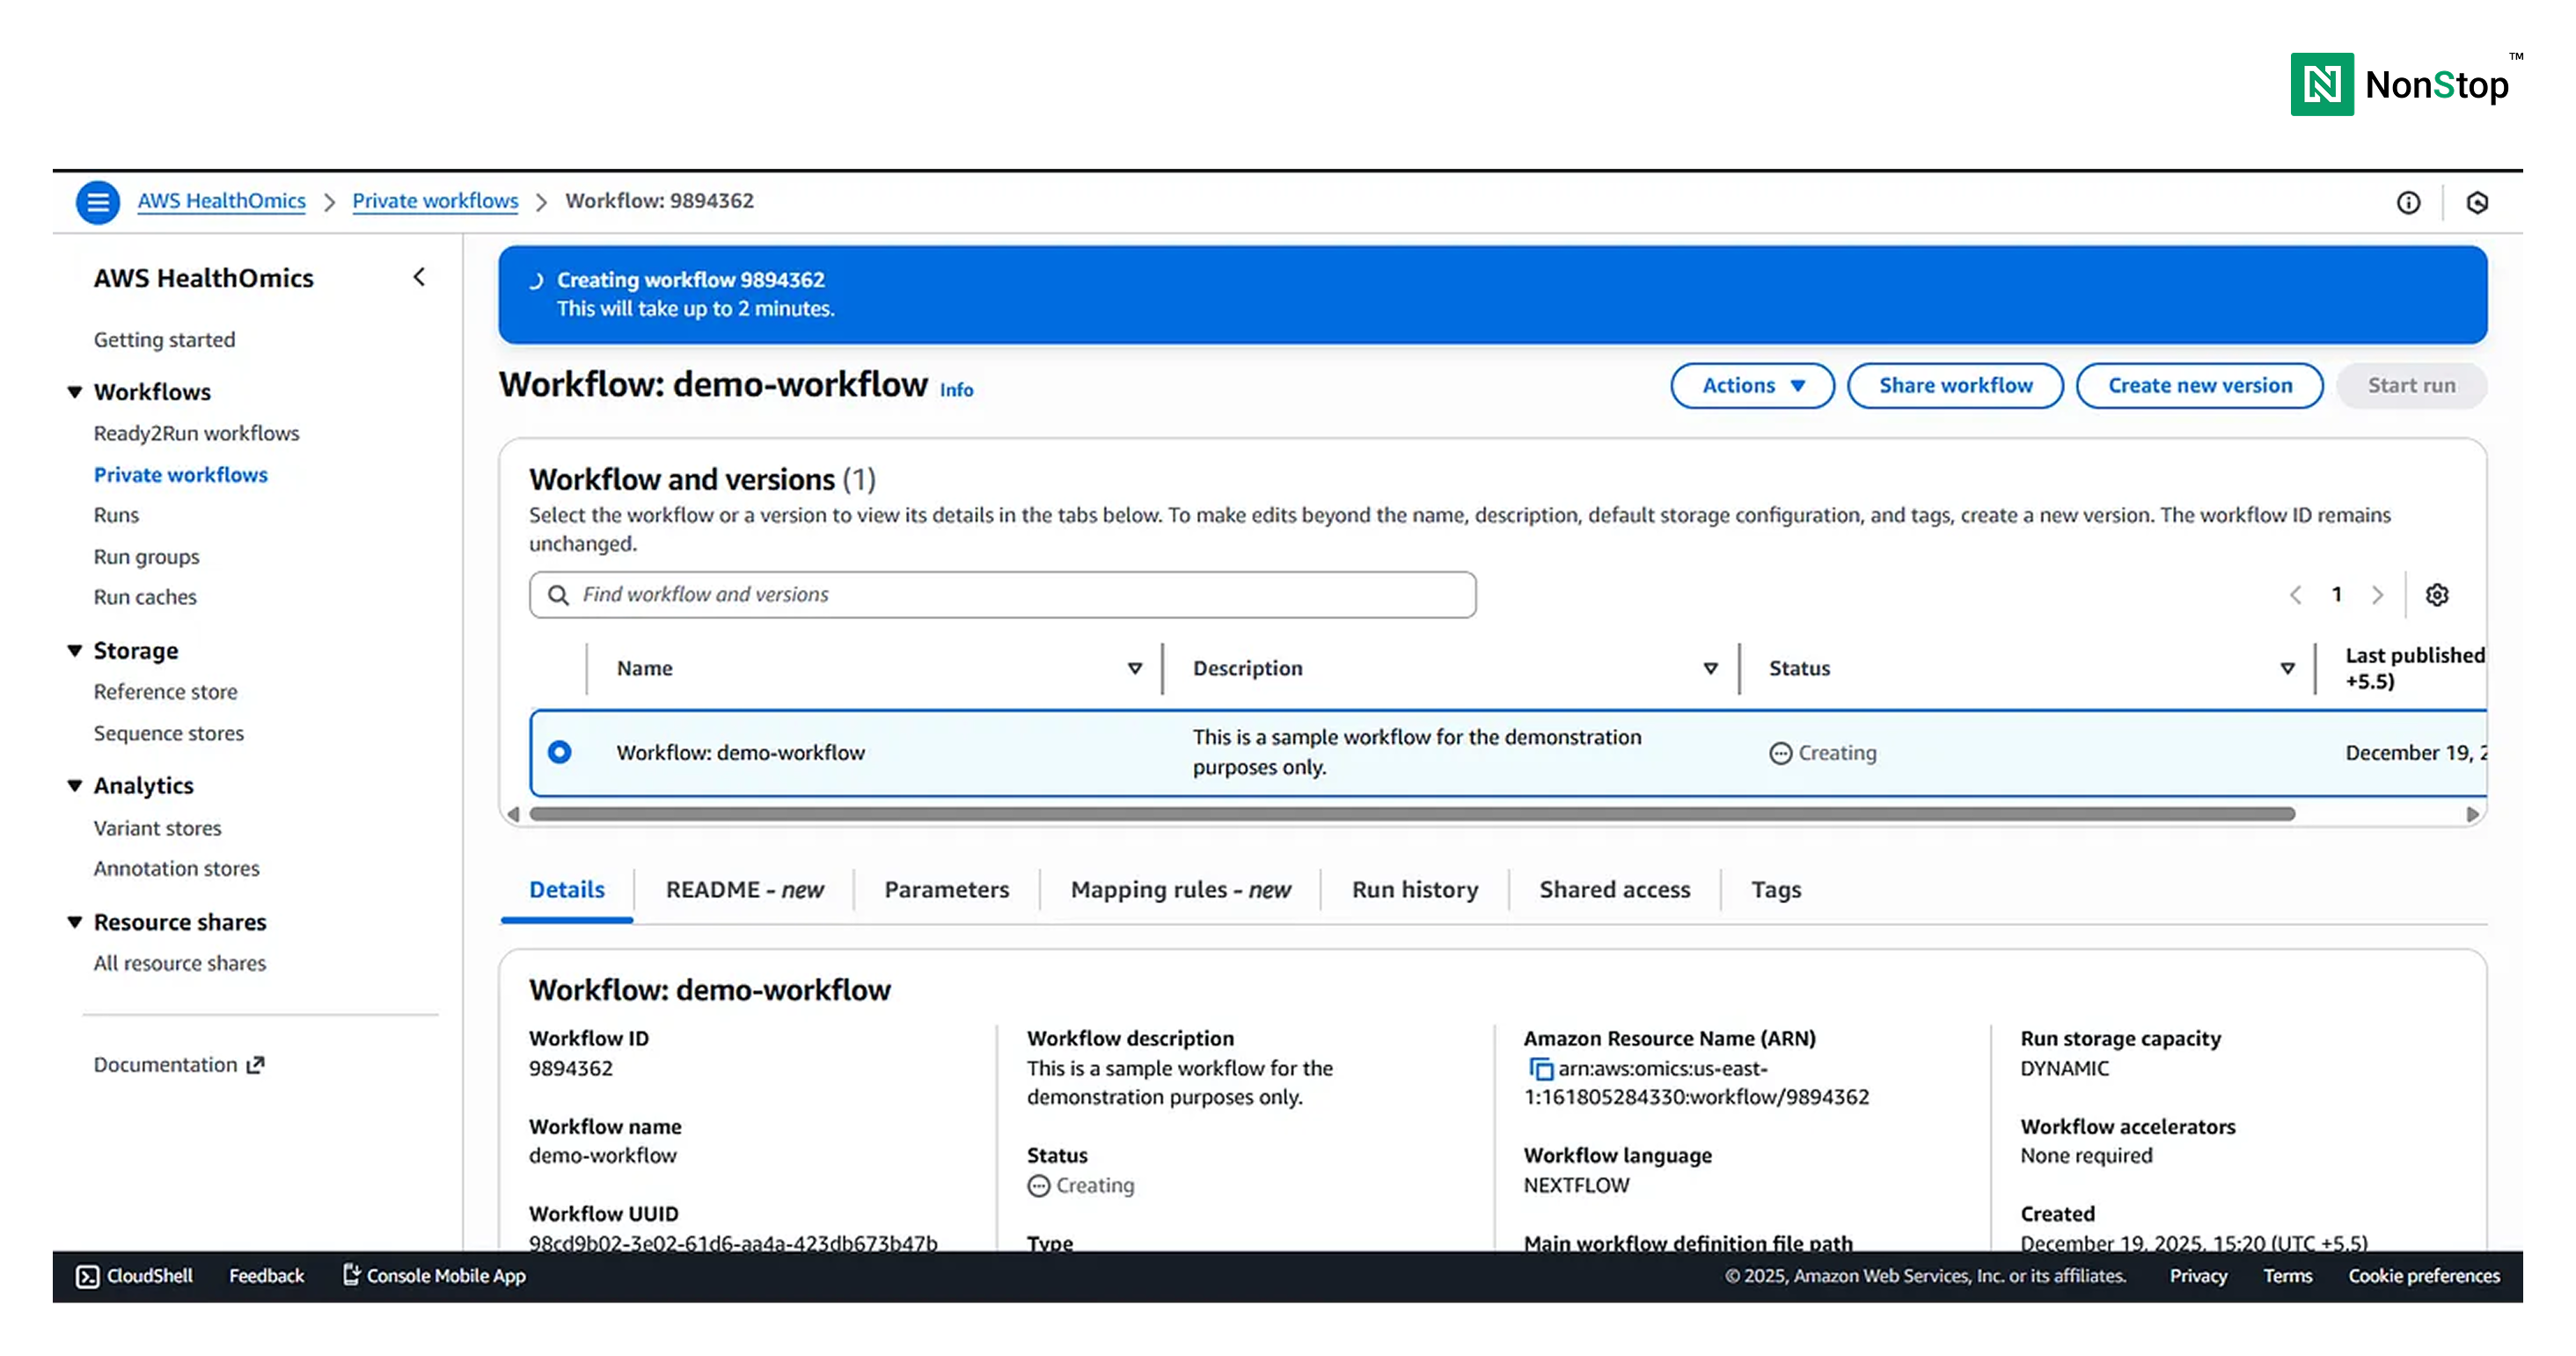This screenshot has width=2576, height=1356.
Task: Click the Console Mobile App icon
Action: tap(351, 1275)
